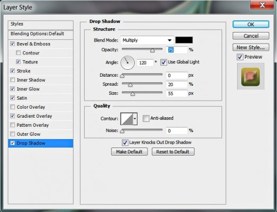Open the Inner Shadow settings entry

31,80
